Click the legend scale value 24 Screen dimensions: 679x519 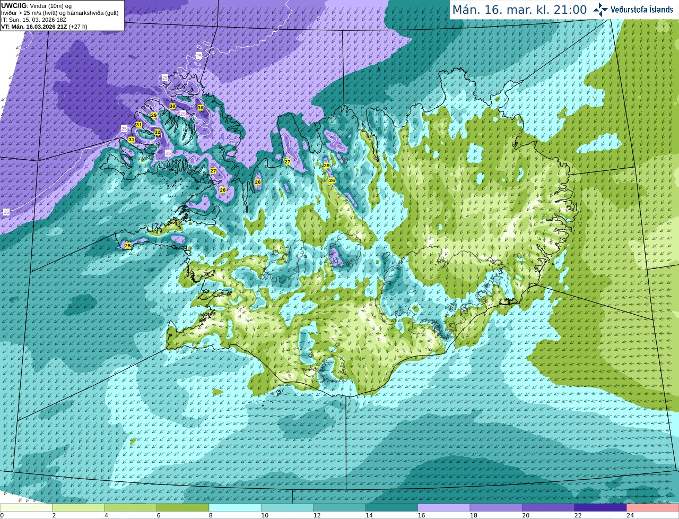pos(630,515)
